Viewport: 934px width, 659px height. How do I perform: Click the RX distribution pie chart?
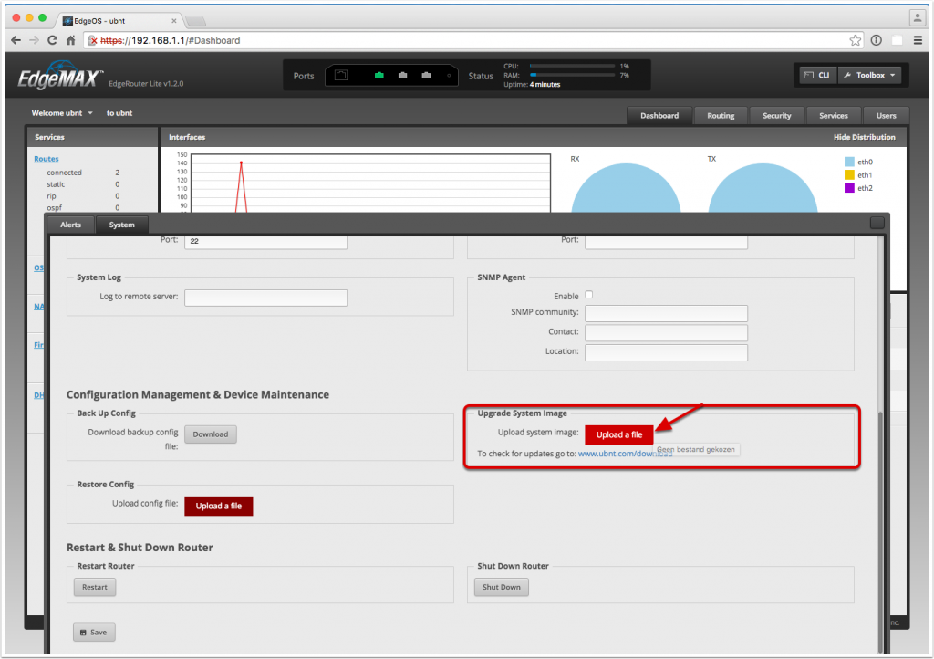click(x=626, y=188)
